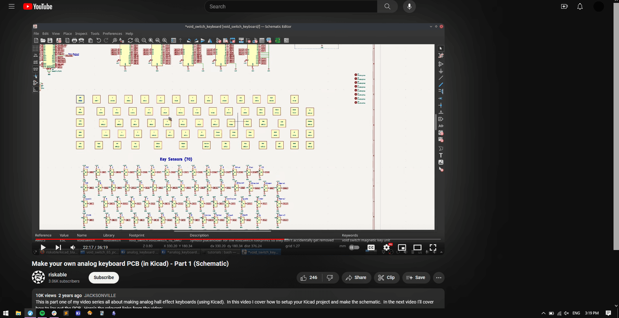Toggle autoplay switch in player
619x318 pixels.
(x=354, y=247)
